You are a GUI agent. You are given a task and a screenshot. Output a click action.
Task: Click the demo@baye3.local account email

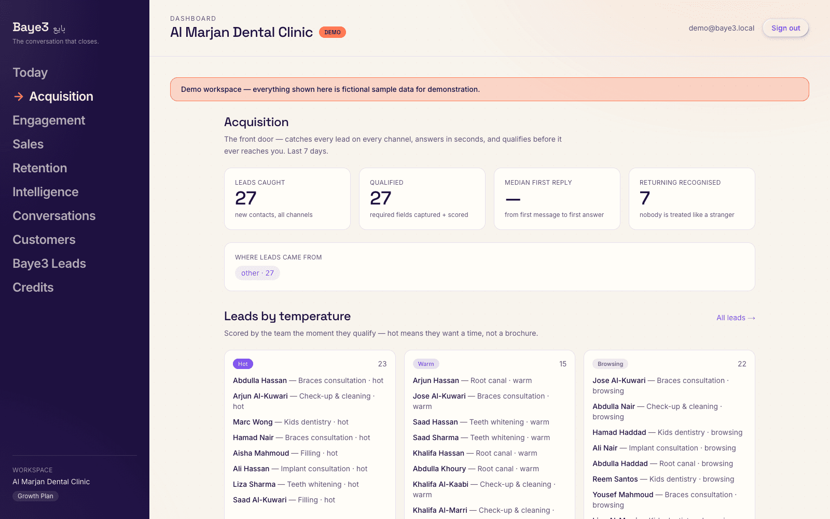pyautogui.click(x=722, y=28)
